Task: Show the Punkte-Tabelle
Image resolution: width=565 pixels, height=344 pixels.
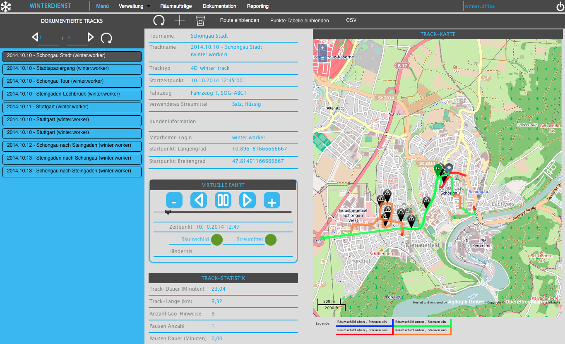Action: (299, 20)
